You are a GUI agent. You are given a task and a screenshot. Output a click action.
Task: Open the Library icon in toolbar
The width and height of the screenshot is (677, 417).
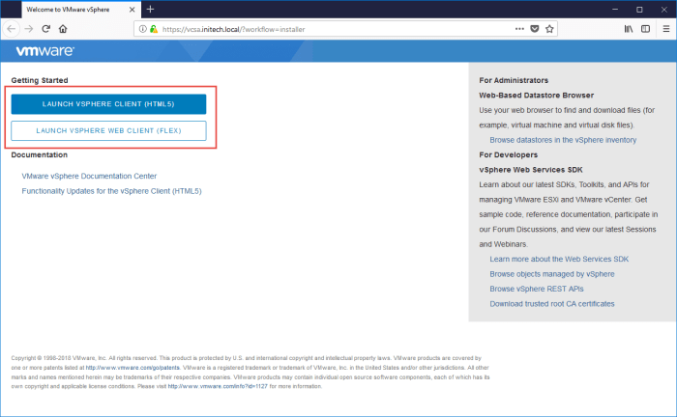tap(629, 29)
